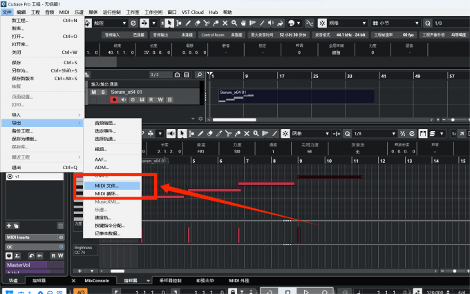Toggle Acoustic Feedback speaker in Key Editor toolbar
This screenshot has width=470, height=294.
pyautogui.click(x=171, y=133)
